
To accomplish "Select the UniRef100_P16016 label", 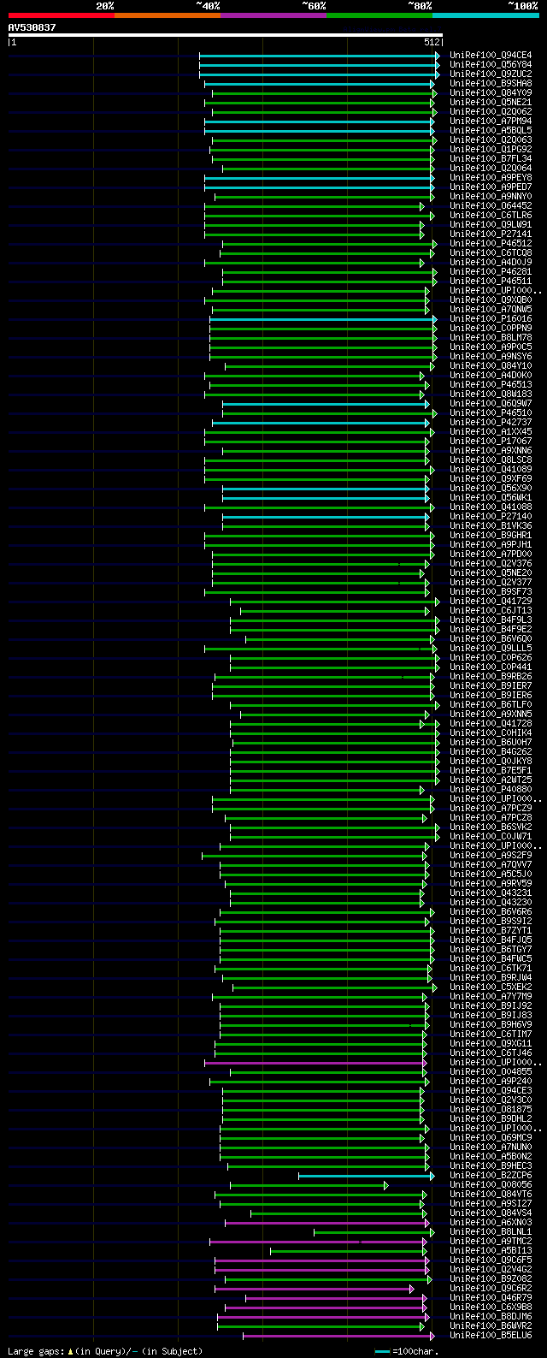I will coord(491,318).
